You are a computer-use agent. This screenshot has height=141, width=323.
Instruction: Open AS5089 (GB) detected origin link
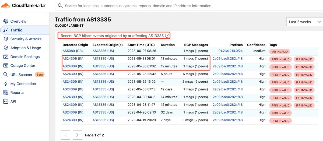click(x=72, y=51)
